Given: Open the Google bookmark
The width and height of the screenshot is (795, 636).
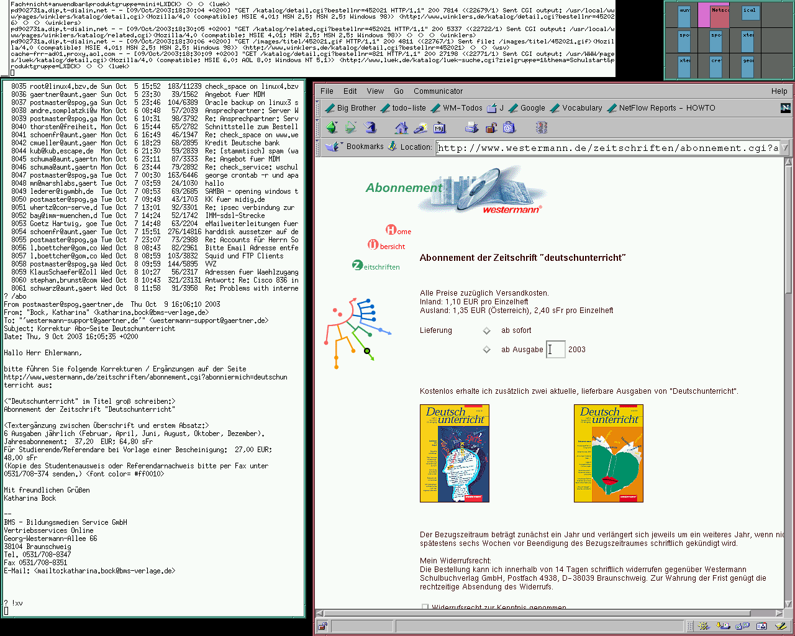Looking at the screenshot, I should (527, 108).
